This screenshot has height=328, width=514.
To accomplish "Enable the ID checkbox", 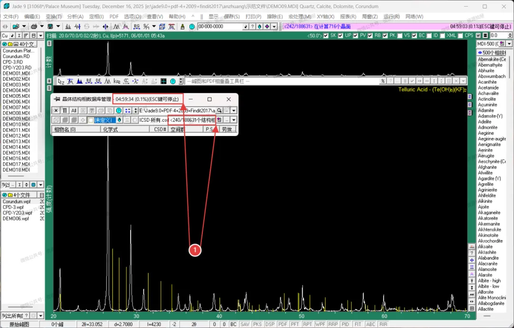I will (429, 36).
